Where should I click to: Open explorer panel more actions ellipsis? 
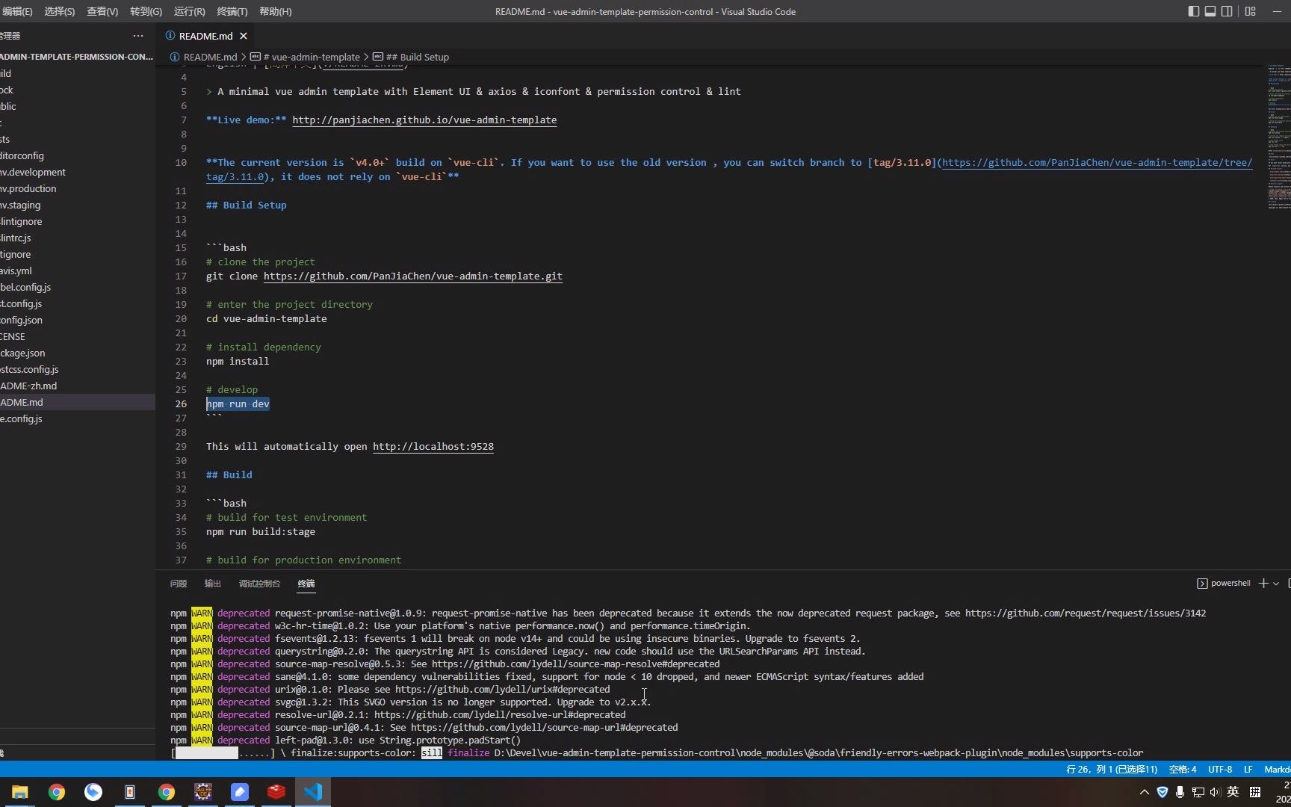pyautogui.click(x=138, y=36)
